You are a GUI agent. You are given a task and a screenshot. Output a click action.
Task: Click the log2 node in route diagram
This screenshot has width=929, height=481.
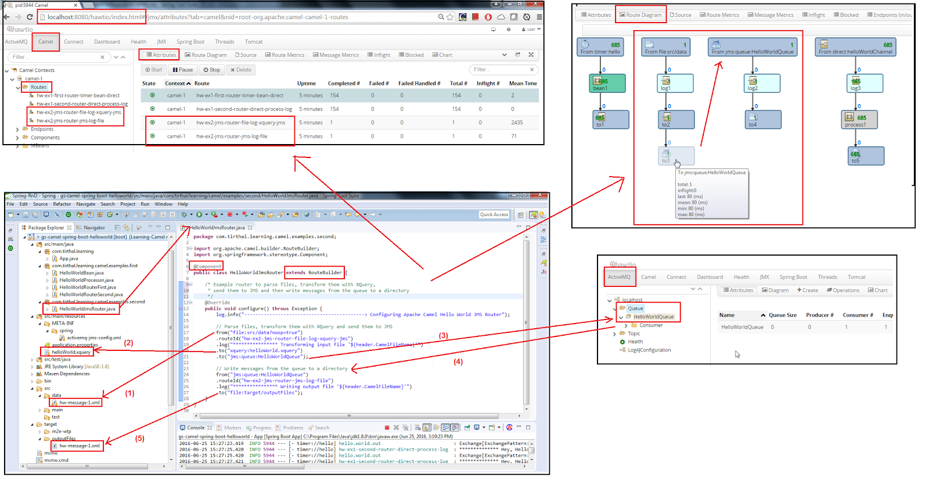click(762, 84)
